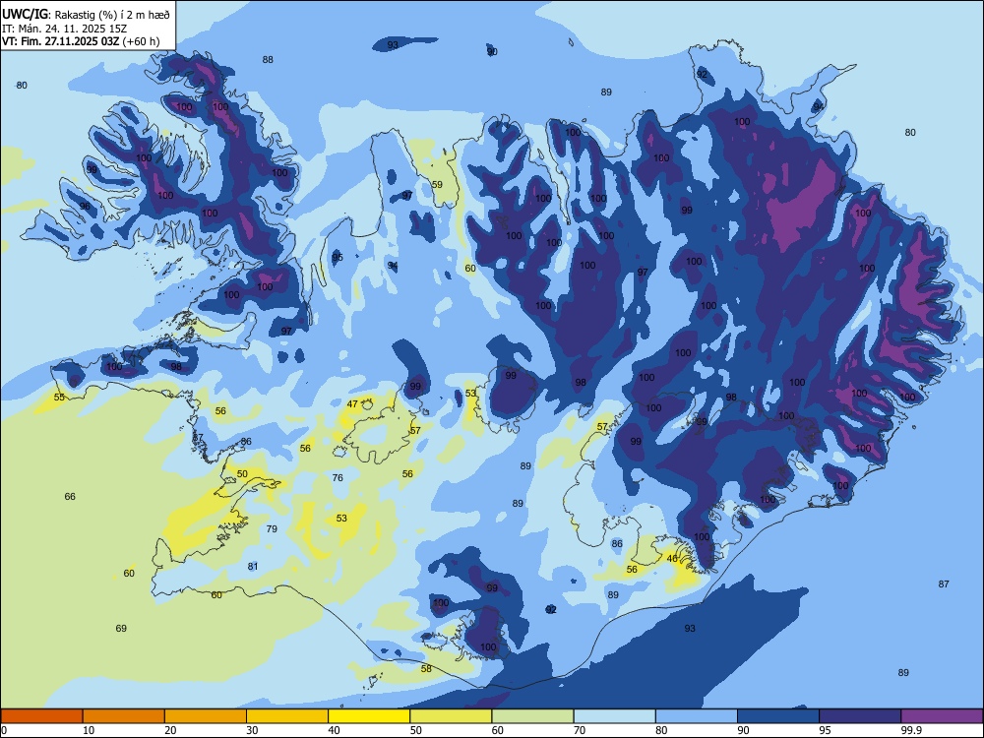
Task: Click the humidity value '58' on the map
Action: (x=426, y=669)
